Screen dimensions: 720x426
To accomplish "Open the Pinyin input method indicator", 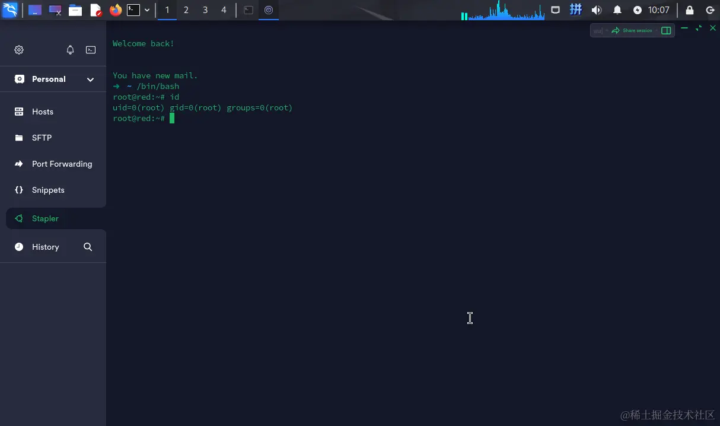I will 575,10.
